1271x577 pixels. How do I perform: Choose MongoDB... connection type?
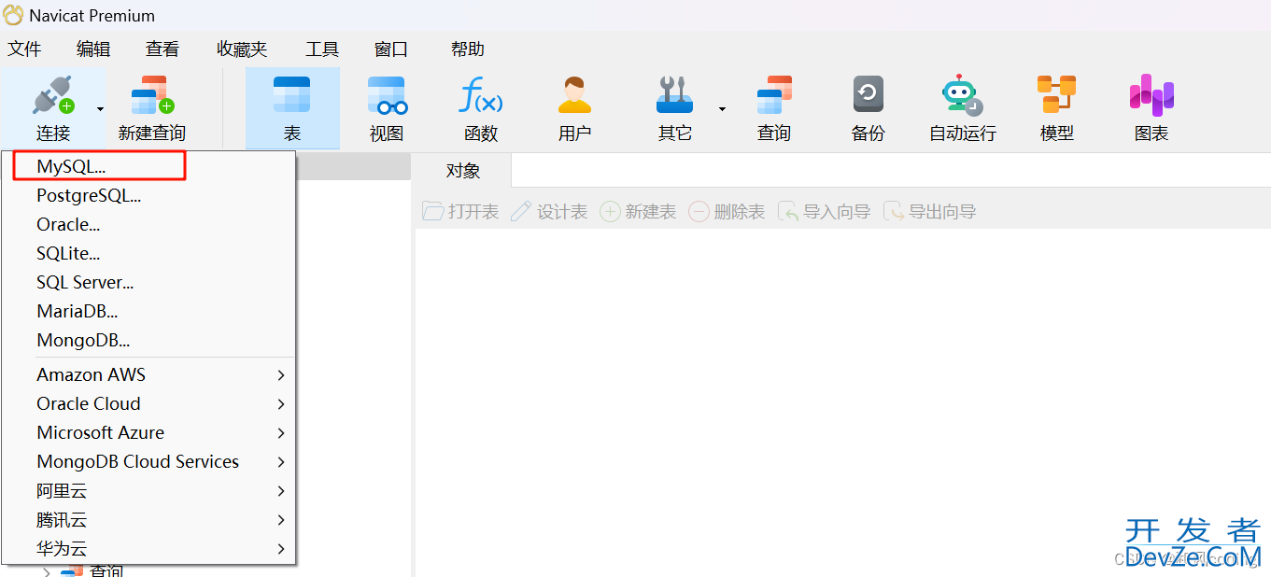coord(148,340)
